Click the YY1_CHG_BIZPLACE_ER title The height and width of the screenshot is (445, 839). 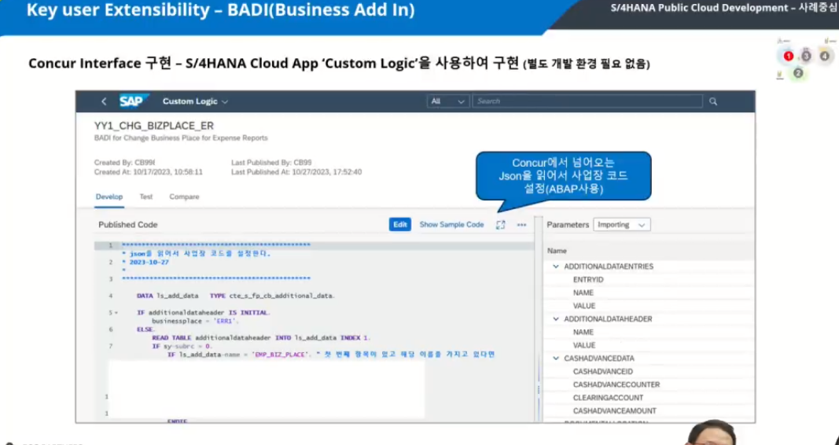click(154, 126)
